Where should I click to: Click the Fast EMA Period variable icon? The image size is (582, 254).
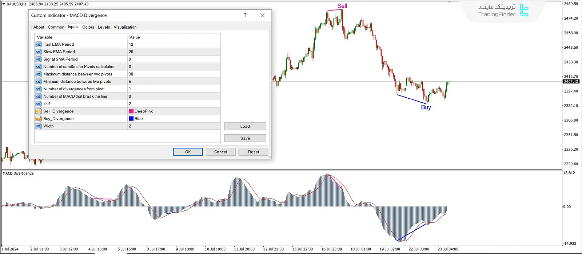(x=39, y=44)
